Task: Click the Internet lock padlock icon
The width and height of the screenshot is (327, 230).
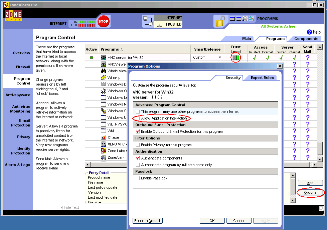Action: point(220,21)
